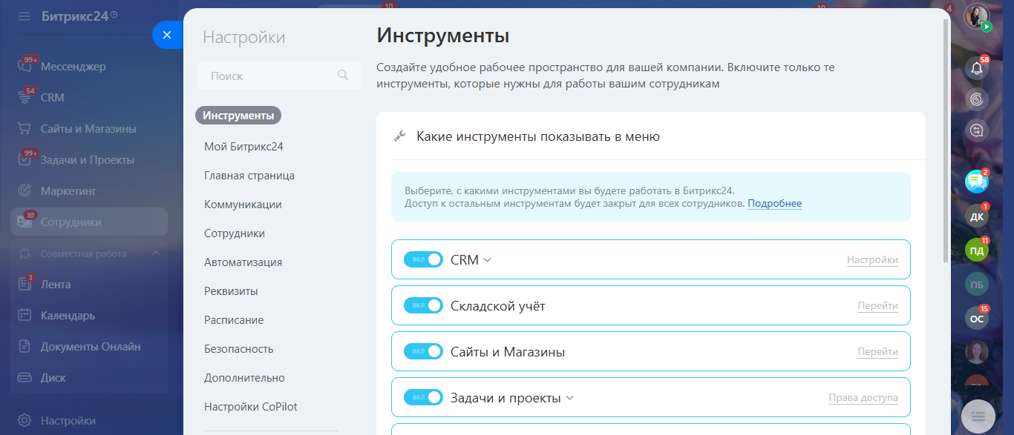Close the settings slider with the X button
Screen dimensions: 1014x435
pyautogui.click(x=167, y=35)
